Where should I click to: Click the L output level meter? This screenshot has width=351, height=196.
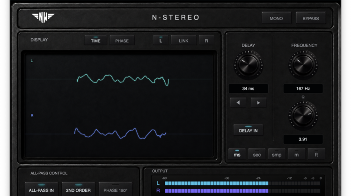pos(242,183)
